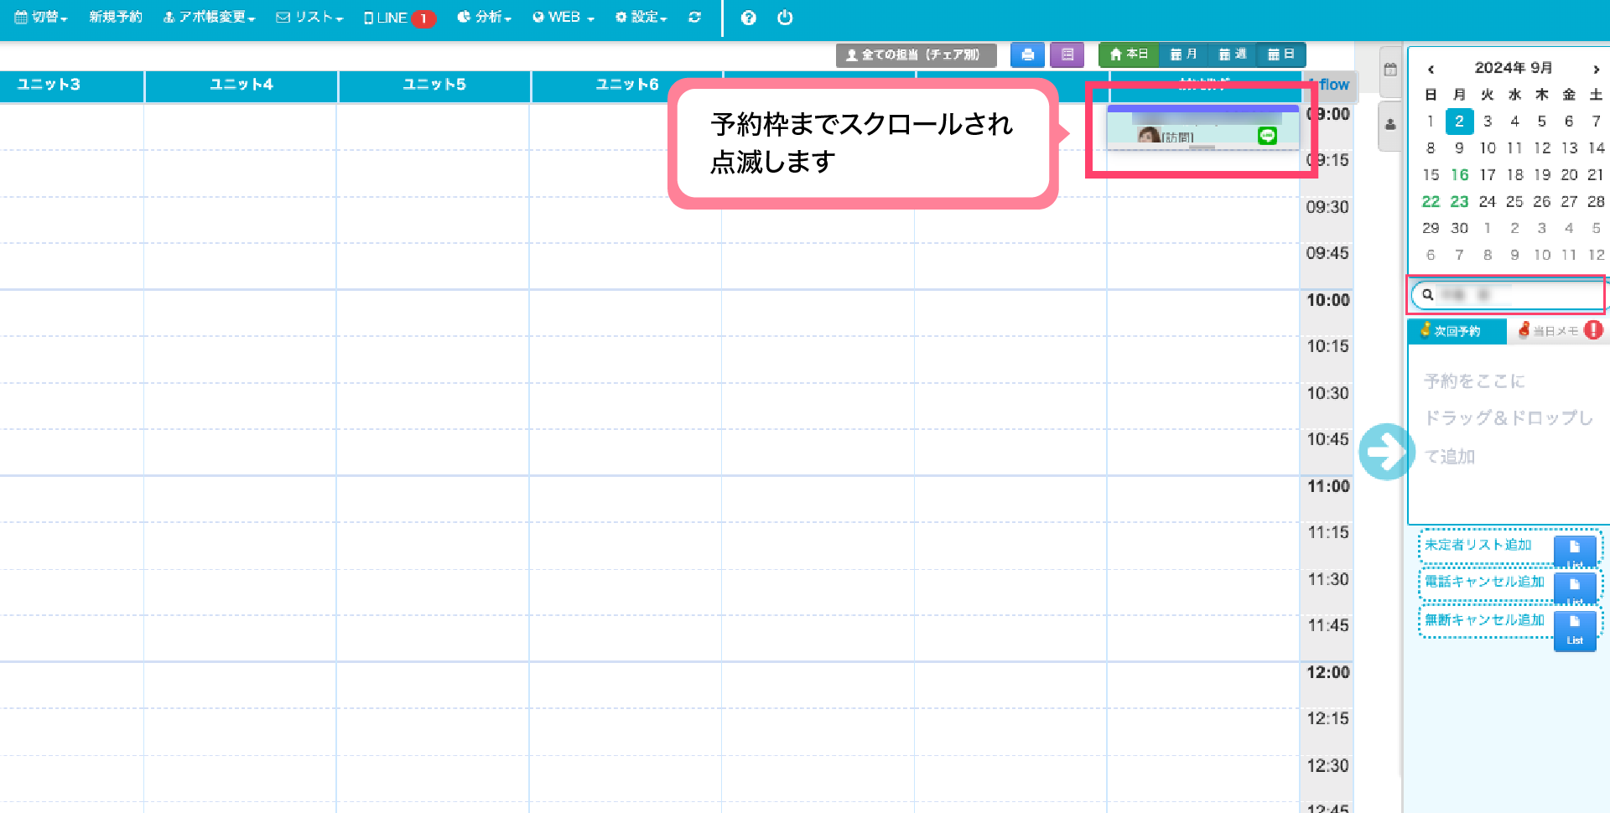Open the 設定 settings dropdown
The image size is (1610, 813).
click(641, 17)
